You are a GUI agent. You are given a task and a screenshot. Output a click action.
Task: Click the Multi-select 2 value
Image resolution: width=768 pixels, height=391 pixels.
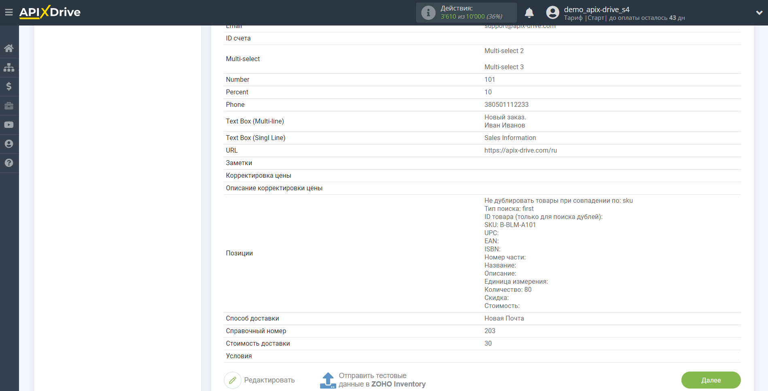tap(504, 51)
